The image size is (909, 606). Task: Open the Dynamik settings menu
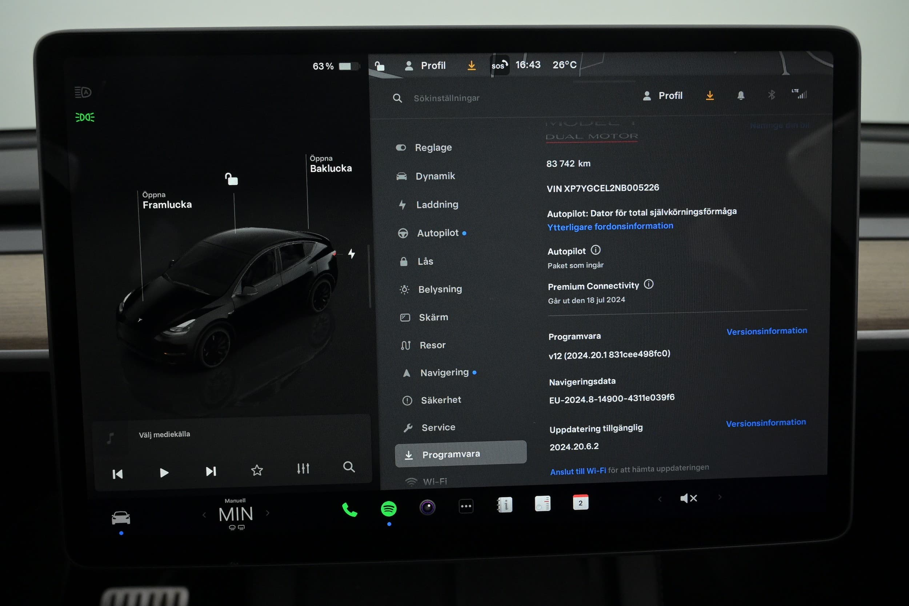point(426,176)
